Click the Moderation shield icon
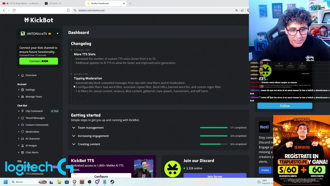 point(22,132)
